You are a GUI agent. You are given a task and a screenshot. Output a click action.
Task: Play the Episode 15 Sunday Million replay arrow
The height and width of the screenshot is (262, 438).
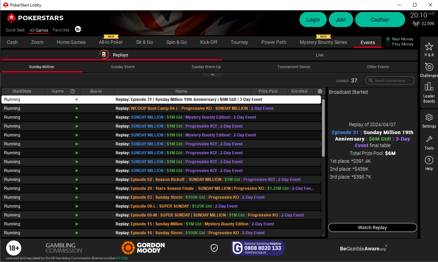tap(77, 224)
